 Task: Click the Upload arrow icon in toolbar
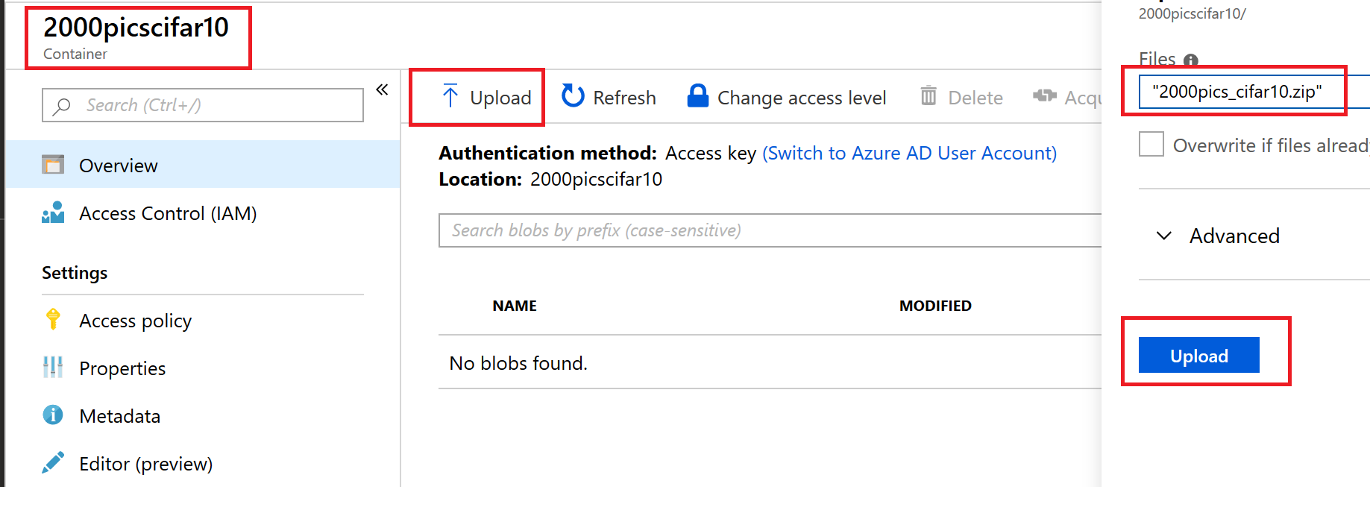pyautogui.click(x=450, y=96)
